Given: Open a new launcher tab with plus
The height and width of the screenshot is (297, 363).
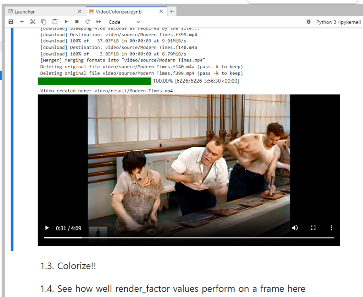Looking at the screenshot, I should pos(172,11).
